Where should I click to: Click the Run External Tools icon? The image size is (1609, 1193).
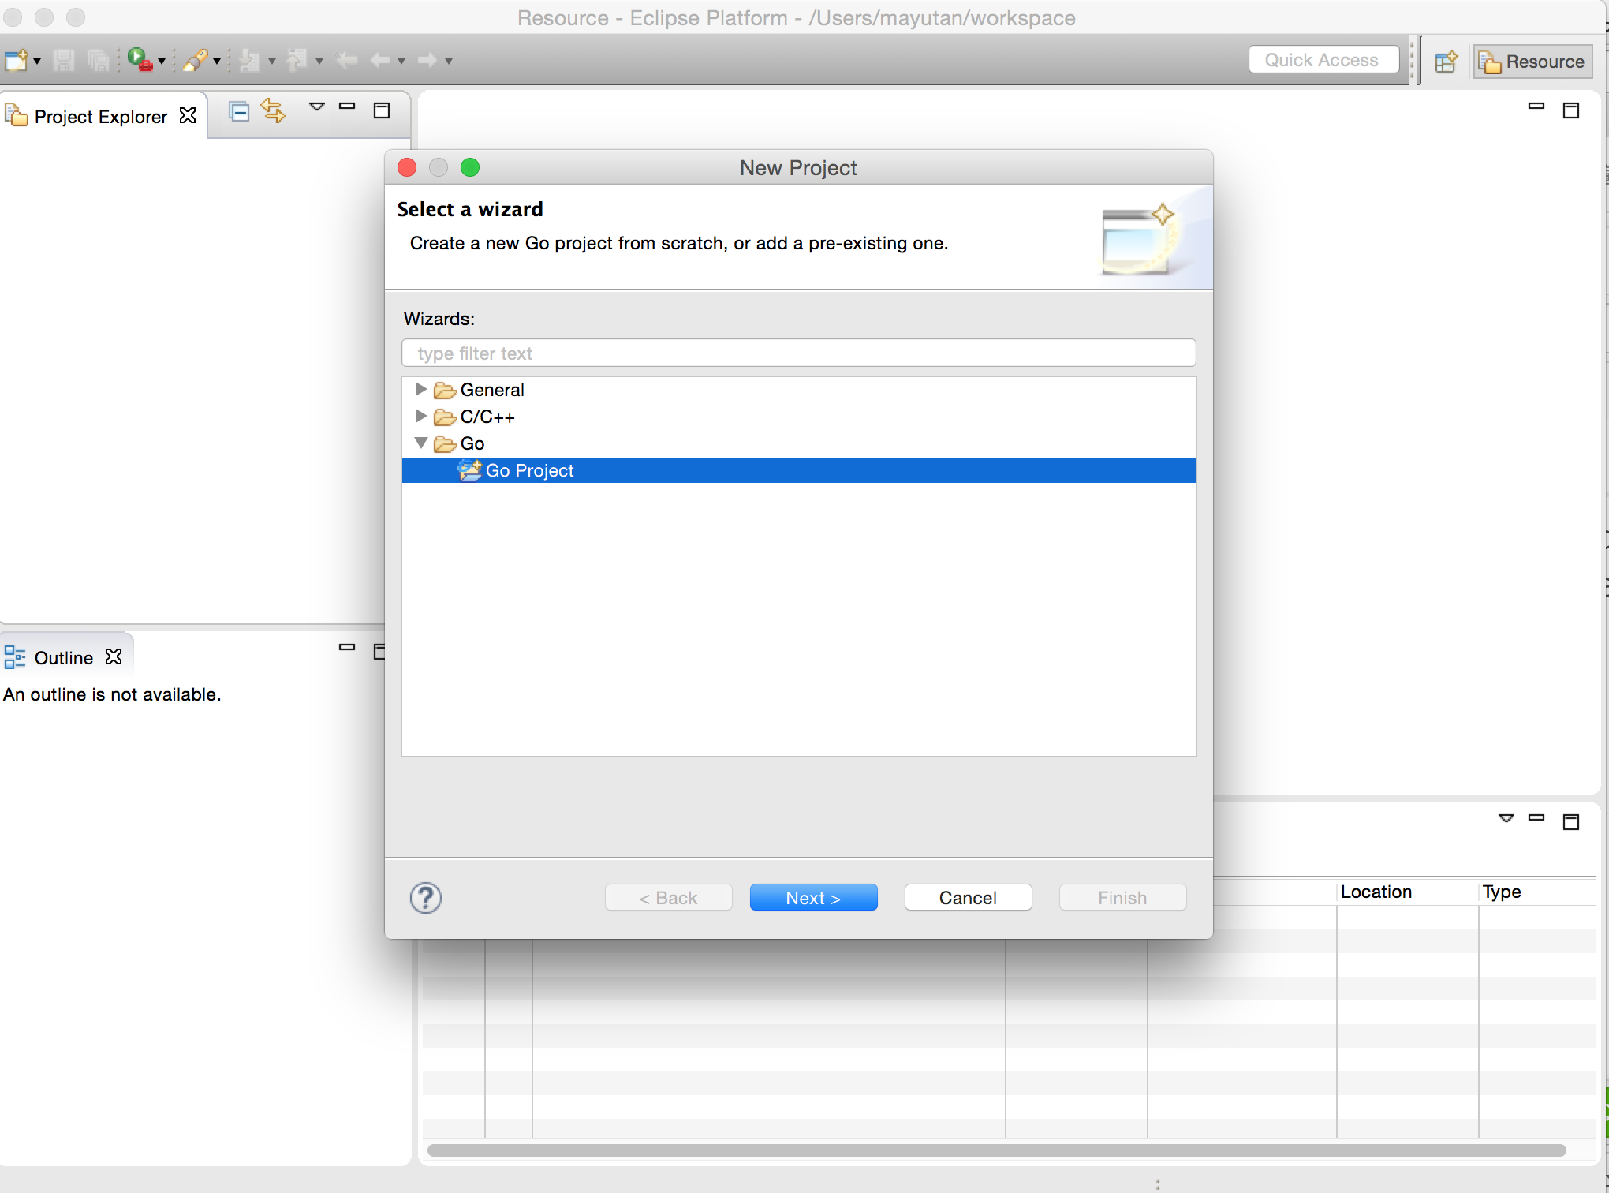[x=140, y=60]
